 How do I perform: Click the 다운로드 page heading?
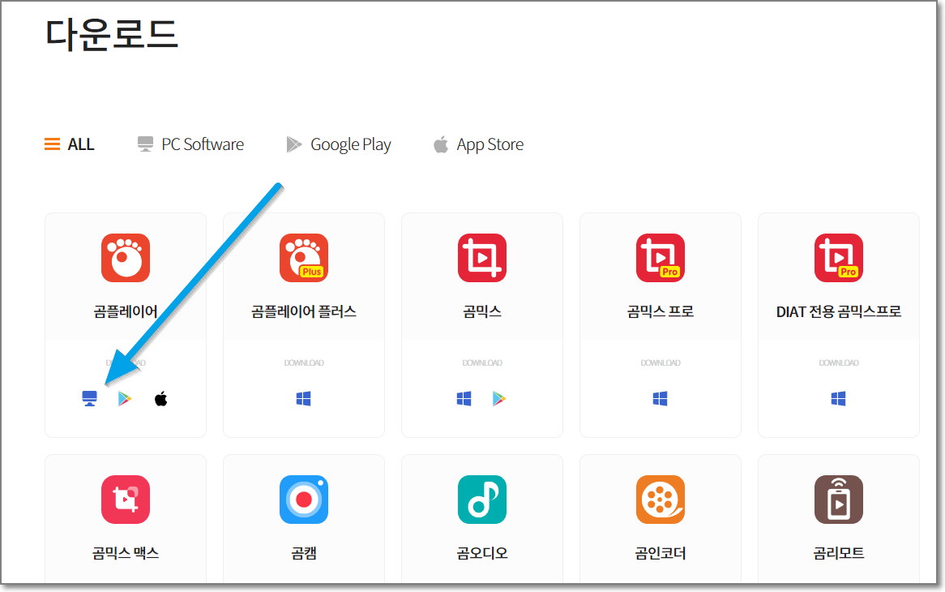(x=112, y=34)
